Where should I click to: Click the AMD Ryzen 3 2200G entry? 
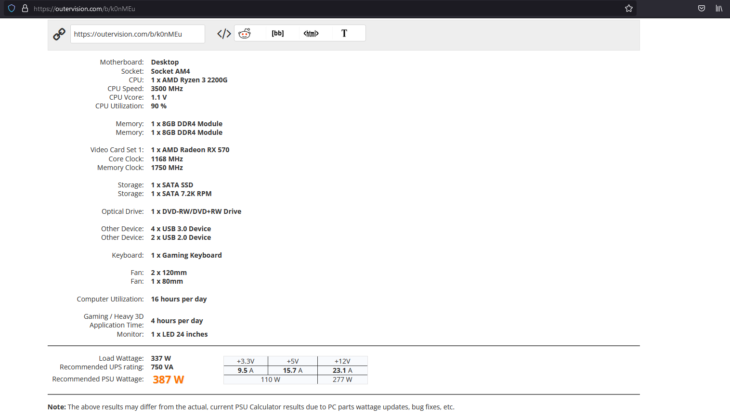click(189, 80)
